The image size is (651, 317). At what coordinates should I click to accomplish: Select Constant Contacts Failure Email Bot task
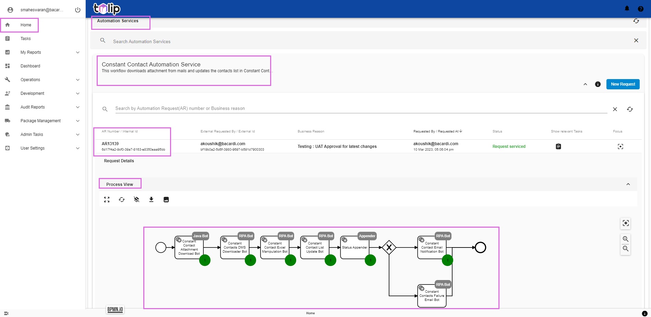pos(432,296)
